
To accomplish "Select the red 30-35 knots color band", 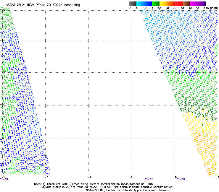I will [179, 4].
